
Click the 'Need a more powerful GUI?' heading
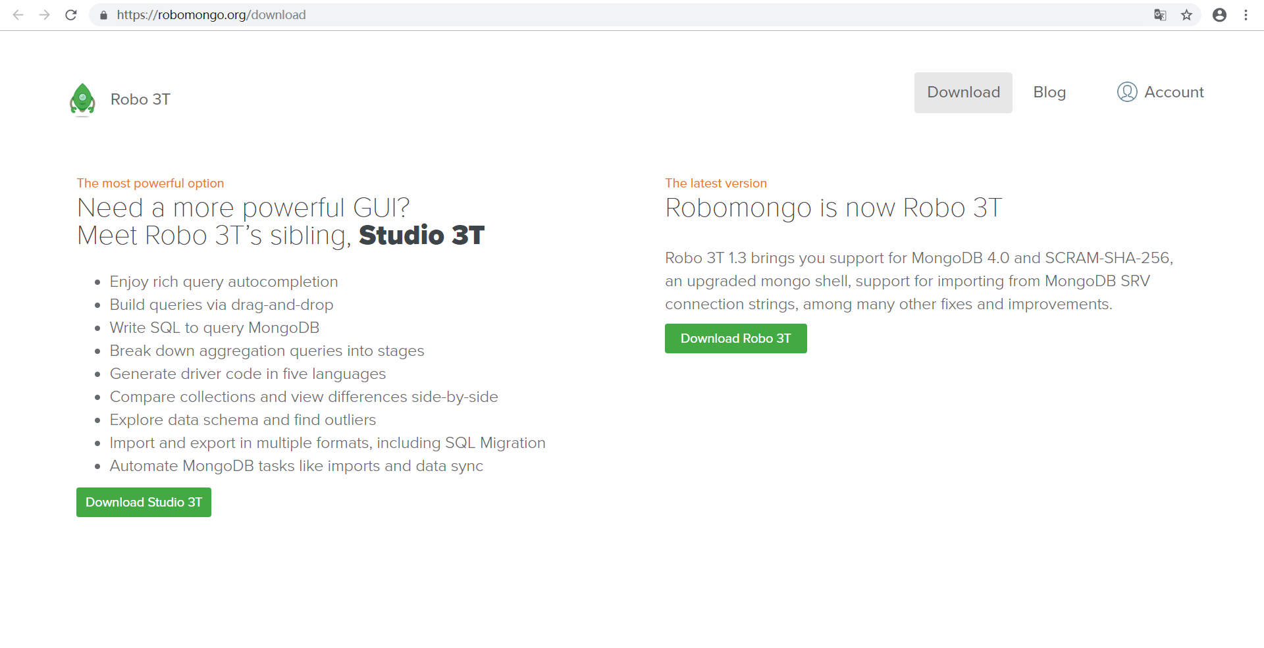coord(244,208)
